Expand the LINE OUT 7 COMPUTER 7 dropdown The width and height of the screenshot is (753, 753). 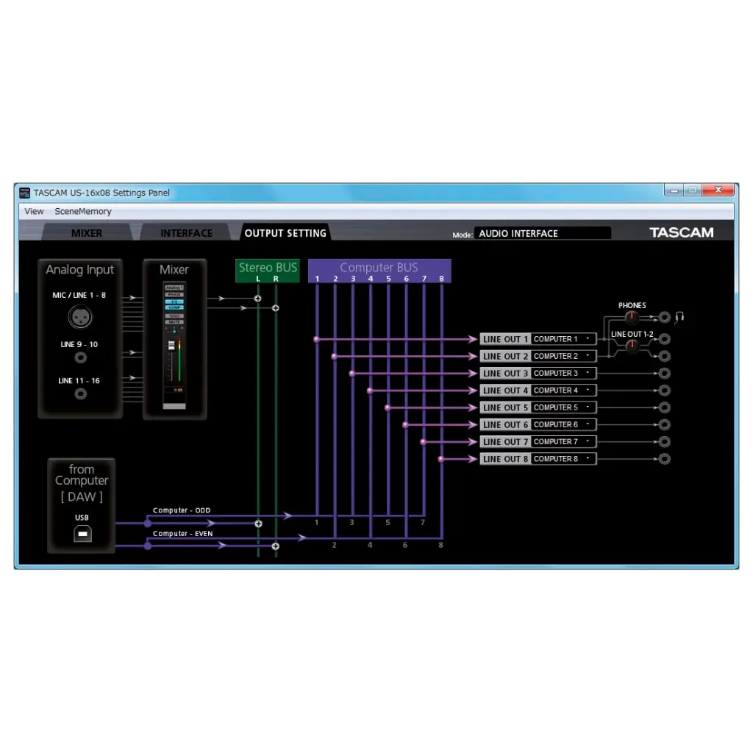coord(563,442)
